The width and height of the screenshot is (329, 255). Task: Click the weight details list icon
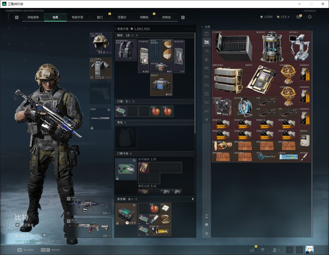point(44,235)
